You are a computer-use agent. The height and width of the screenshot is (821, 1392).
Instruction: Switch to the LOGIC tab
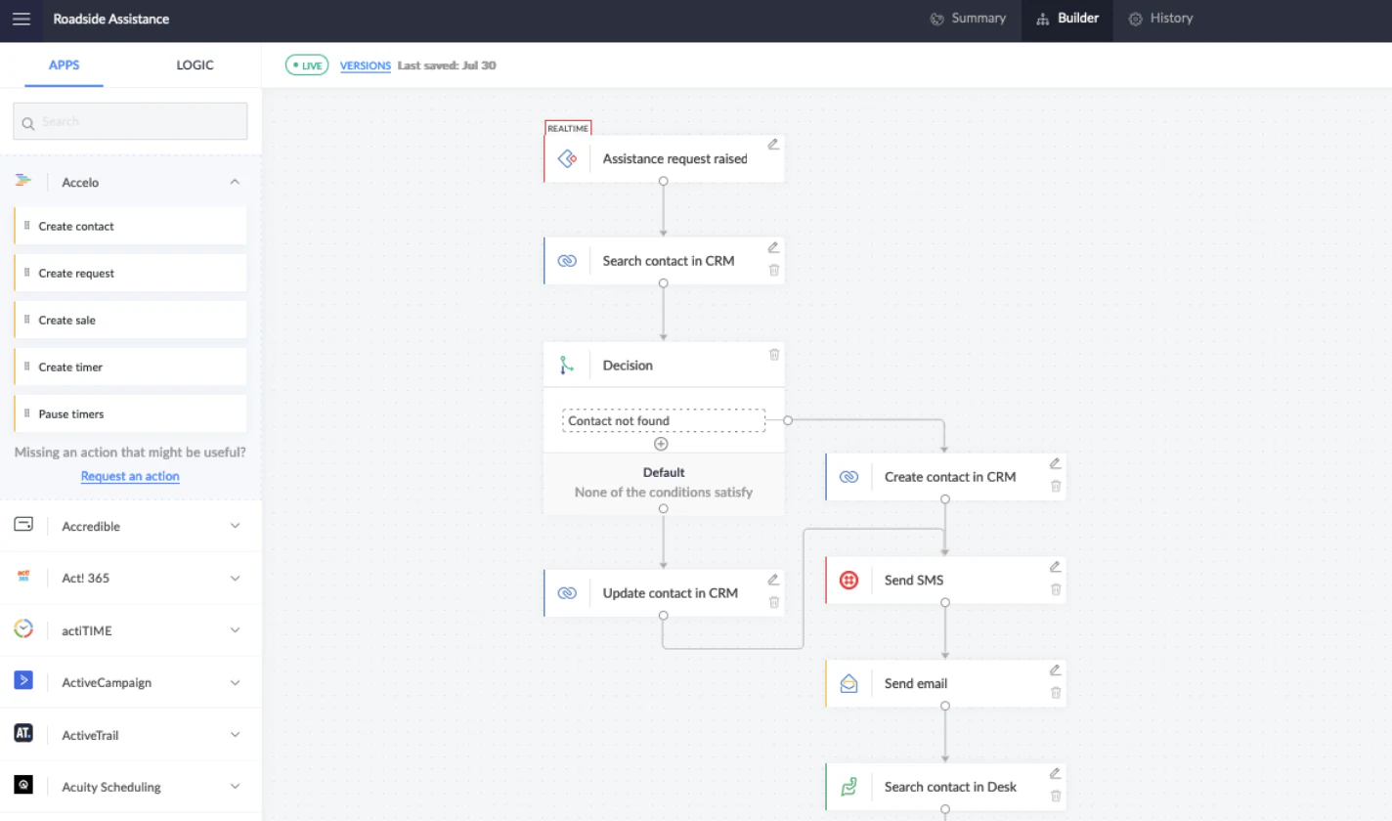click(195, 65)
